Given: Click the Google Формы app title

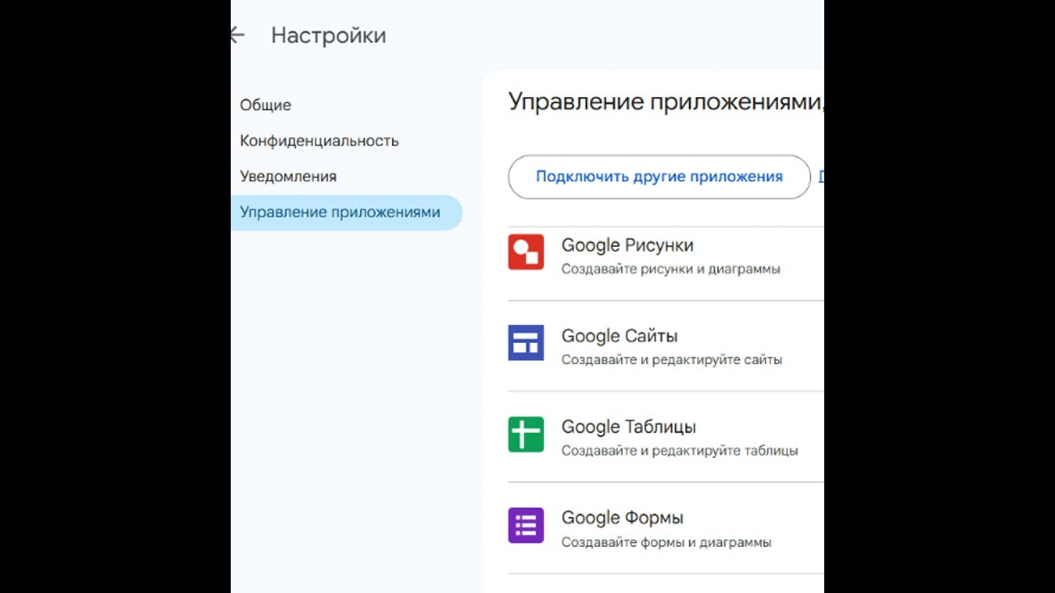Looking at the screenshot, I should (622, 518).
